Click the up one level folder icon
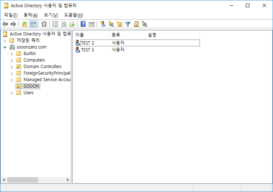 [25, 24]
